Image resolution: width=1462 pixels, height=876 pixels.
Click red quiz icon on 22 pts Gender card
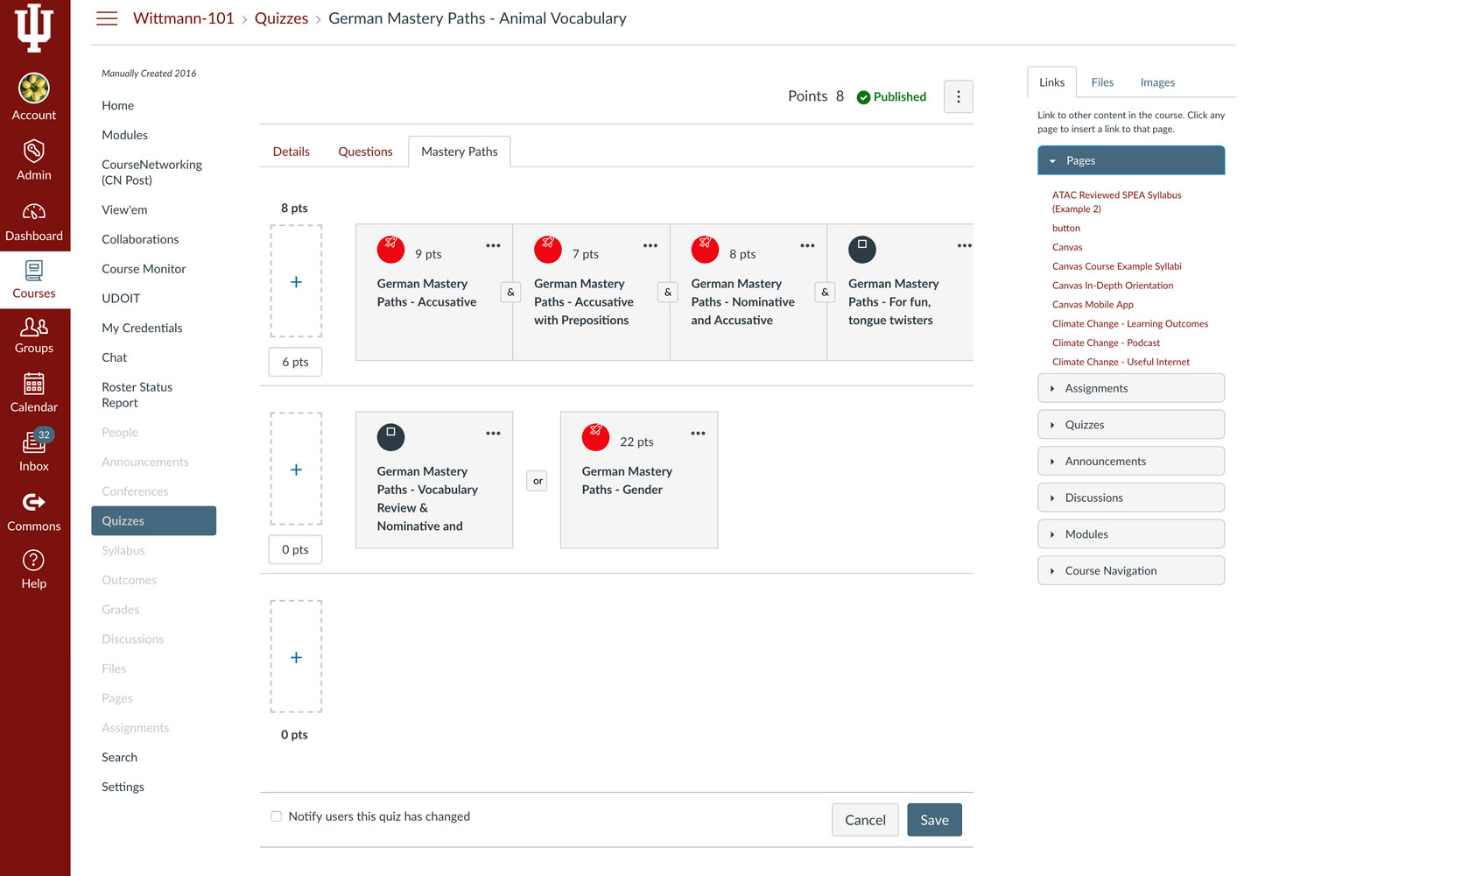point(595,437)
